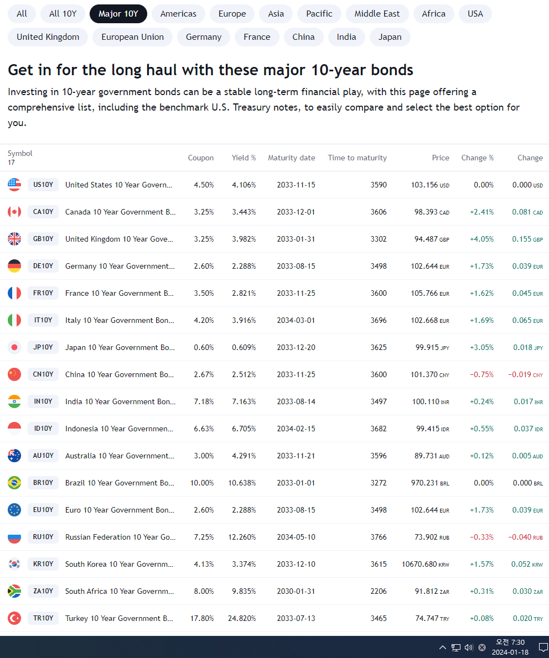The image size is (549, 658).
Task: Open the JP10Y symbol link
Action: tap(43, 347)
